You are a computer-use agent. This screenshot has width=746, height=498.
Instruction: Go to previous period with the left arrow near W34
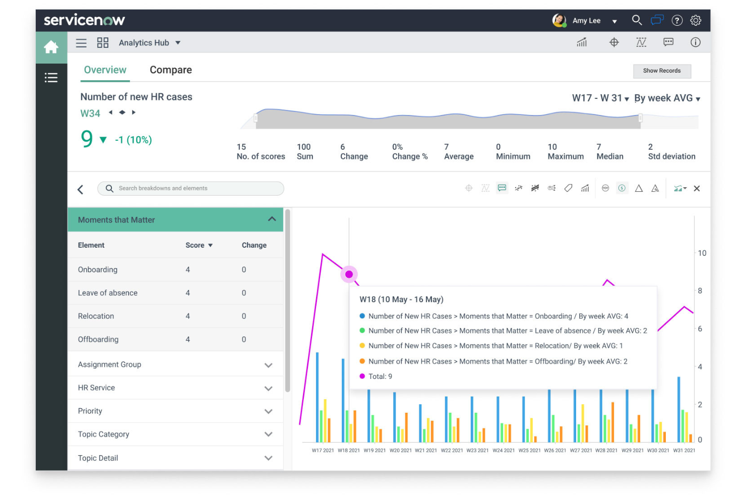tap(110, 113)
